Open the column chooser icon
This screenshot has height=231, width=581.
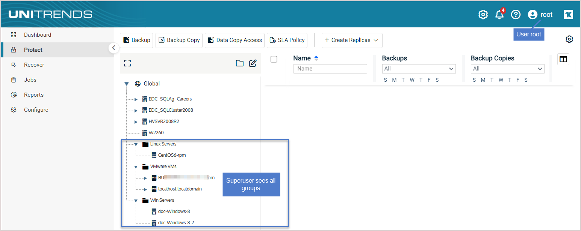[563, 59]
